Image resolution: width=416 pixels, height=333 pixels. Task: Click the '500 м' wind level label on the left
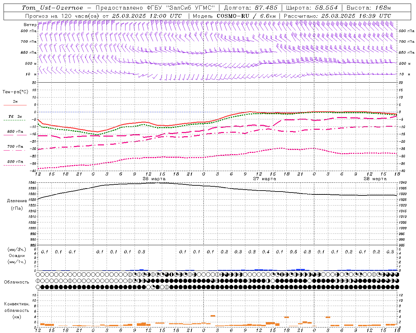(31, 63)
